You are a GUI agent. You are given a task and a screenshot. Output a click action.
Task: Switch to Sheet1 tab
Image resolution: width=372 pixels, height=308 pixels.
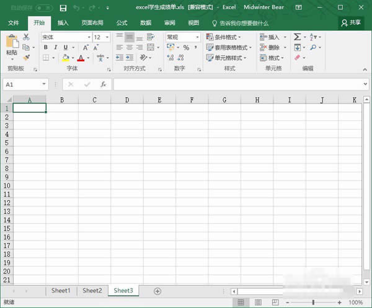pyautogui.click(x=61, y=290)
